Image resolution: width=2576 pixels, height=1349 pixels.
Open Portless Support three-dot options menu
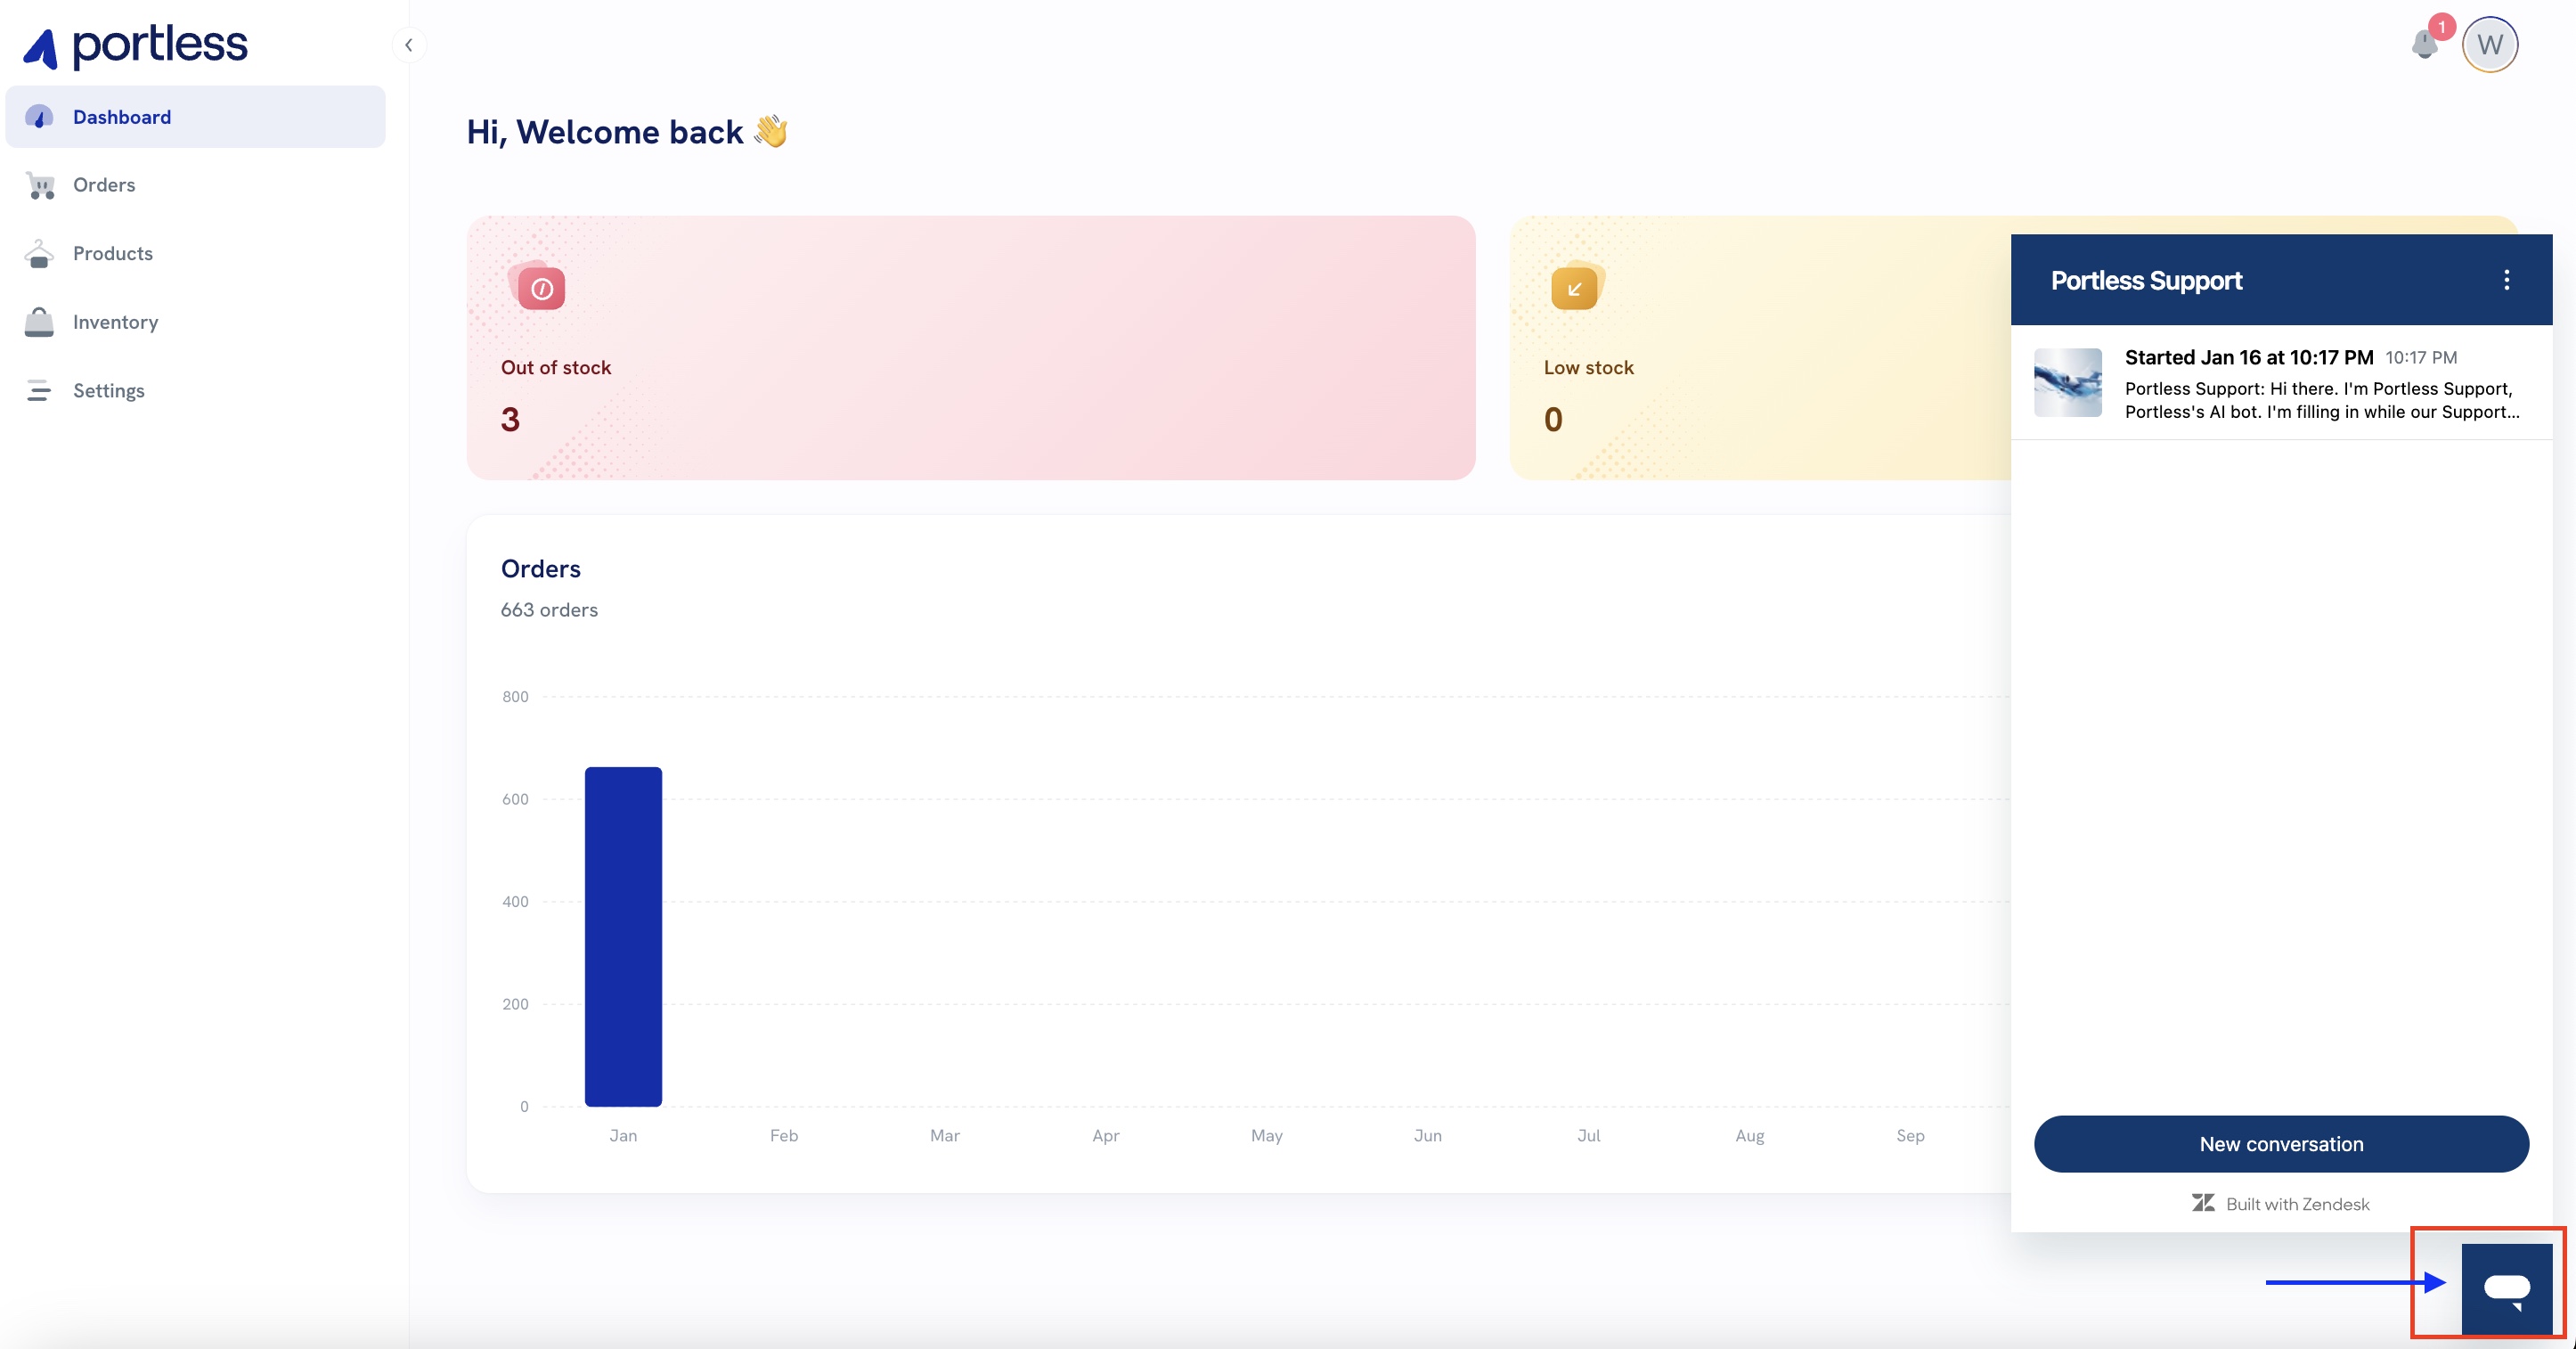point(2506,280)
